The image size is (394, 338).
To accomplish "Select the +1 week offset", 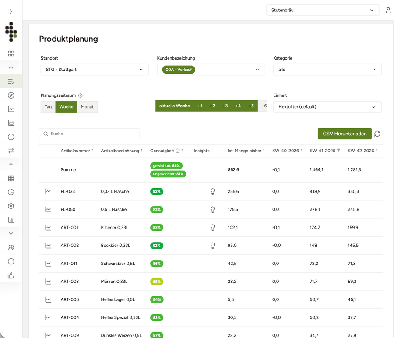I will click(x=200, y=106).
